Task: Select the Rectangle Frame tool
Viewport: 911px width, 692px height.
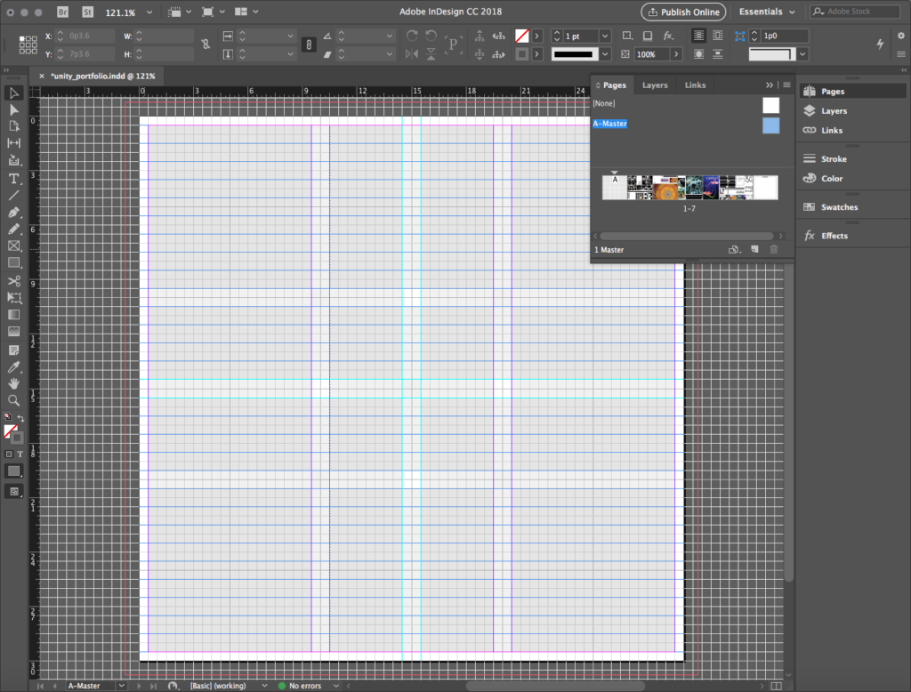Action: click(x=14, y=246)
